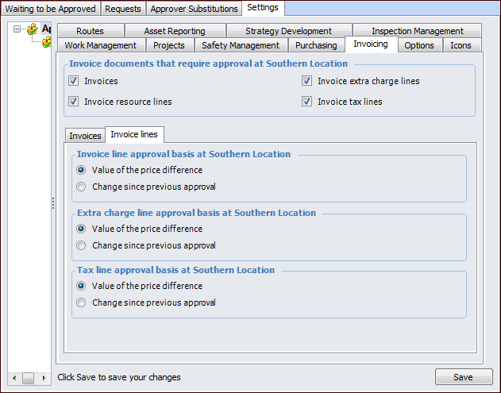Switch to the Invoices sub-tab
The height and width of the screenshot is (393, 501).
[85, 136]
